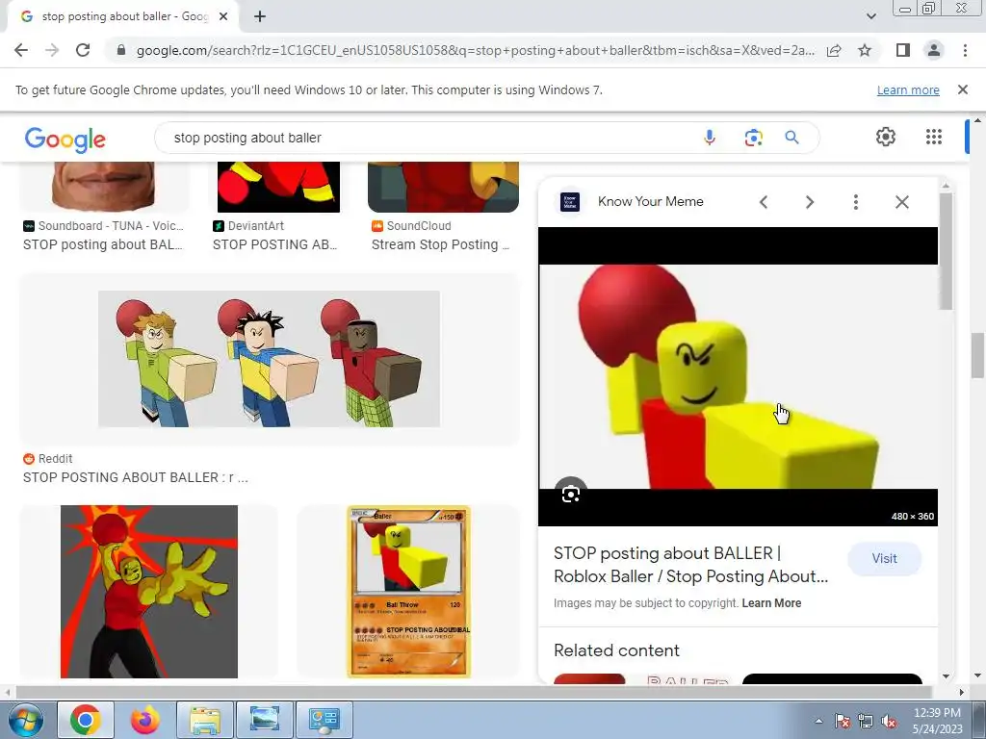Viewport: 986px width, 739px height.
Task: Open the Soundboard - TUNA result title
Action: [x=102, y=244]
